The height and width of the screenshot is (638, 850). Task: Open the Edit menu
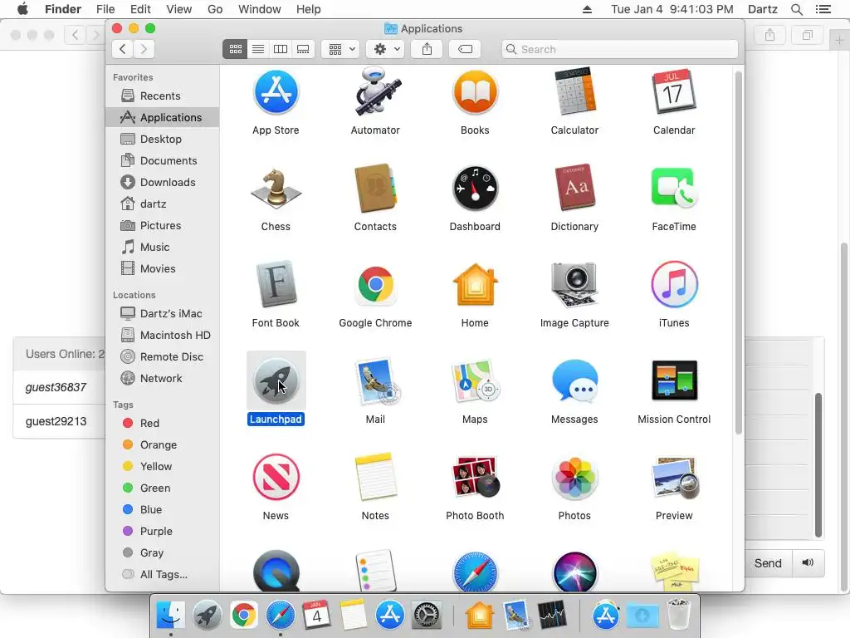point(140,9)
